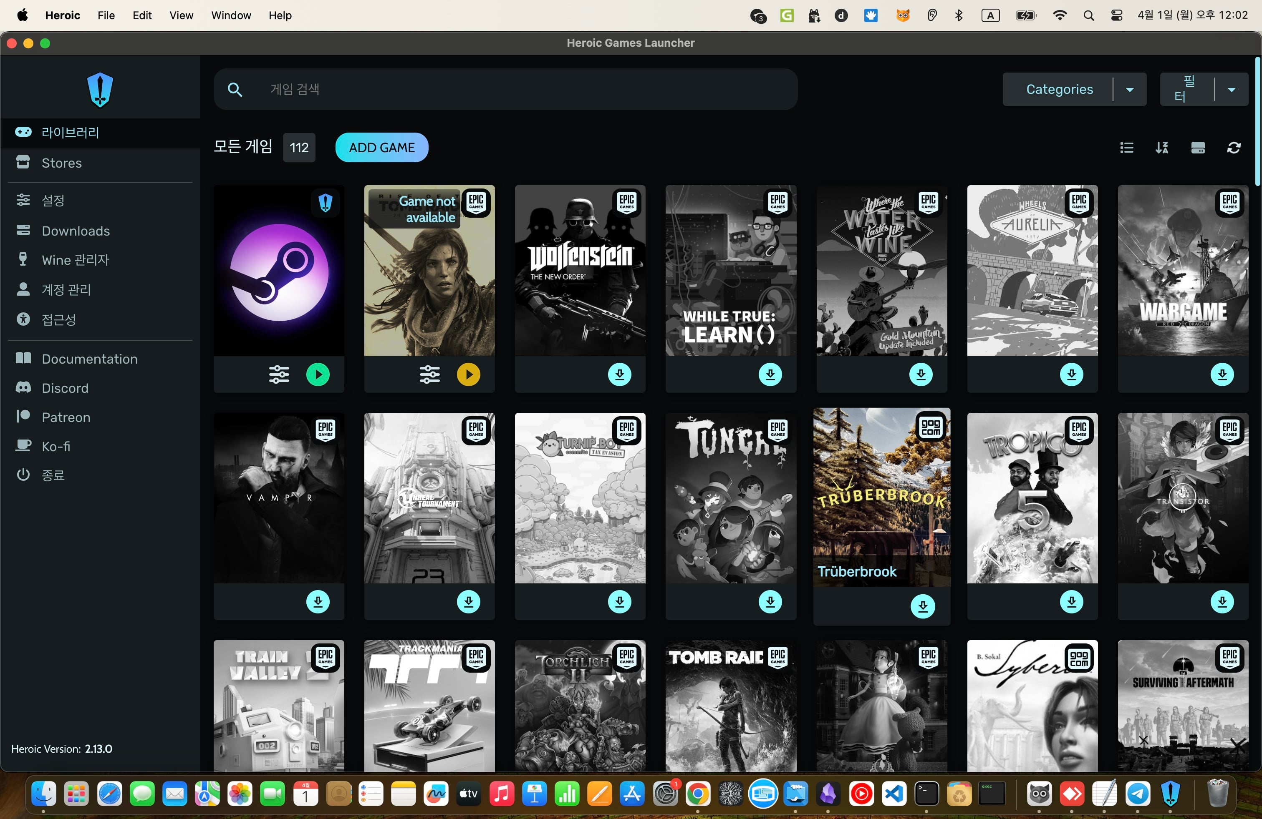
Task: Click the search magnifier icon
Action: click(x=235, y=90)
